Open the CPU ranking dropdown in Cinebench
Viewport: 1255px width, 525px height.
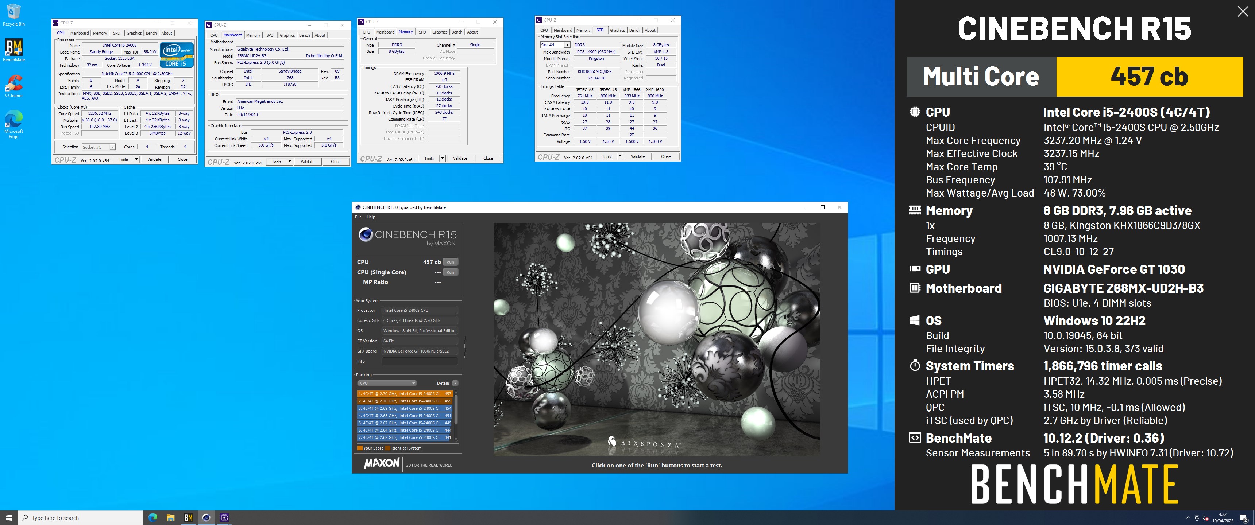click(x=387, y=383)
